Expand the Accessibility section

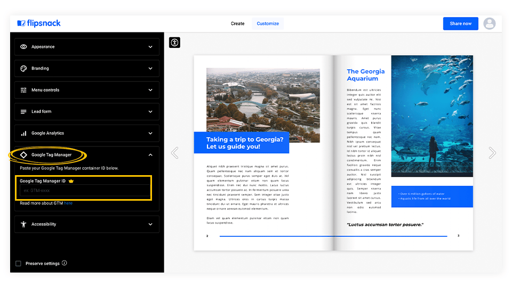[87, 224]
